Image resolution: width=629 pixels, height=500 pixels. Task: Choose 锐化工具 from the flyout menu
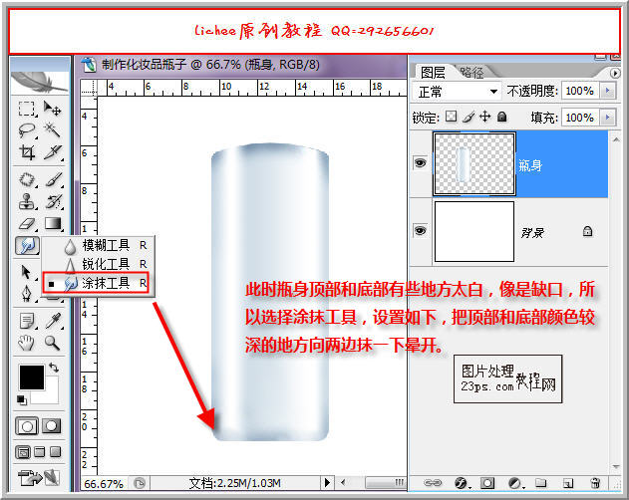[99, 264]
